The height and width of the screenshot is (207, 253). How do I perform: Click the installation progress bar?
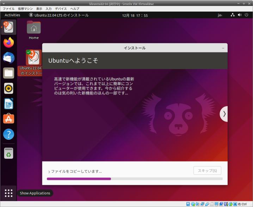pos(135,179)
